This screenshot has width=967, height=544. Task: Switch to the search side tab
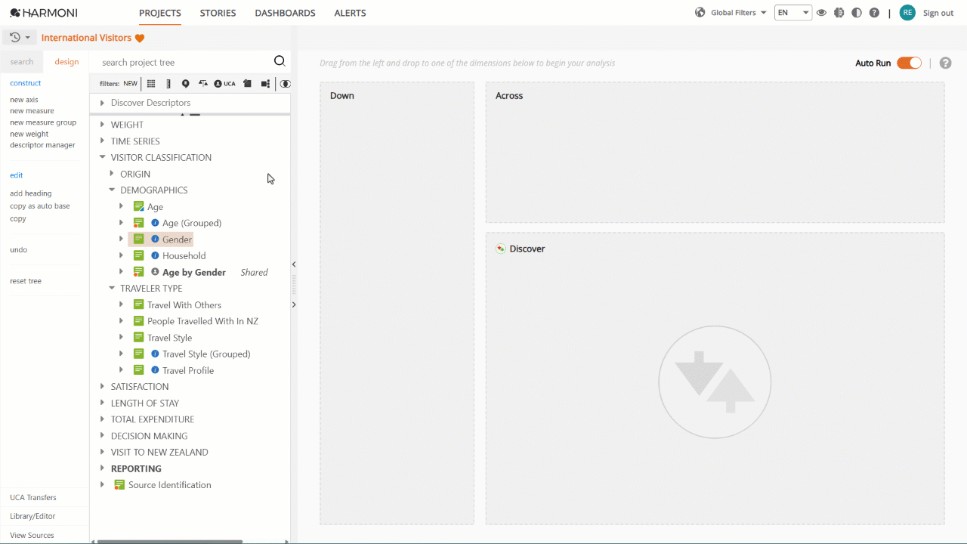[x=22, y=62]
